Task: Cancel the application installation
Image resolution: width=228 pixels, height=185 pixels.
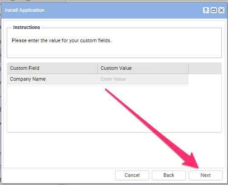Action: click(132, 175)
